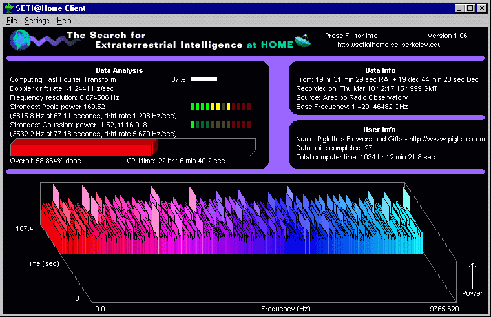Open the Settings menu
491x317 pixels.
pos(37,21)
